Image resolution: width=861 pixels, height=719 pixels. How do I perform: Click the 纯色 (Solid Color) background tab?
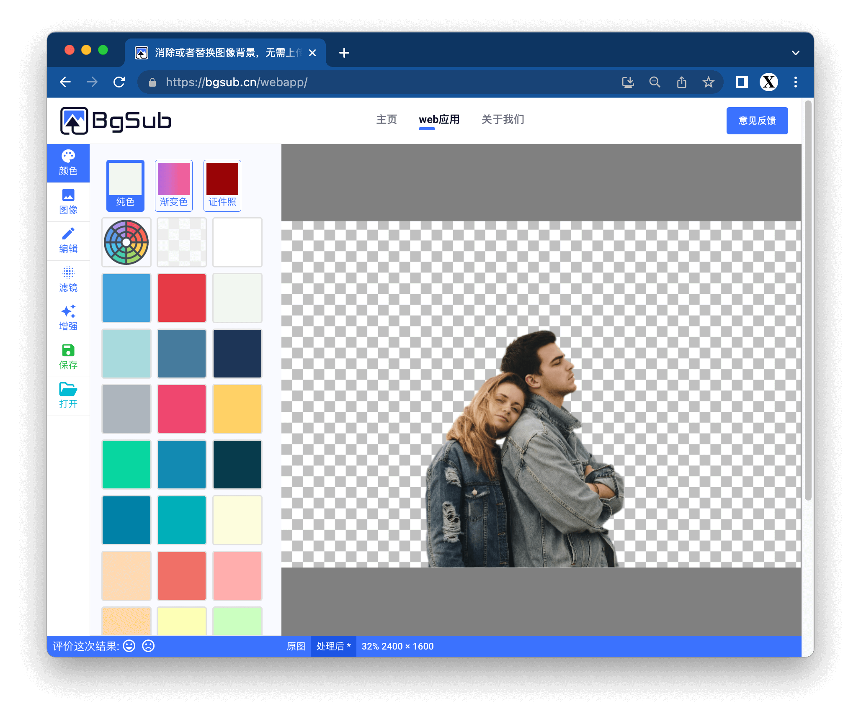[125, 185]
